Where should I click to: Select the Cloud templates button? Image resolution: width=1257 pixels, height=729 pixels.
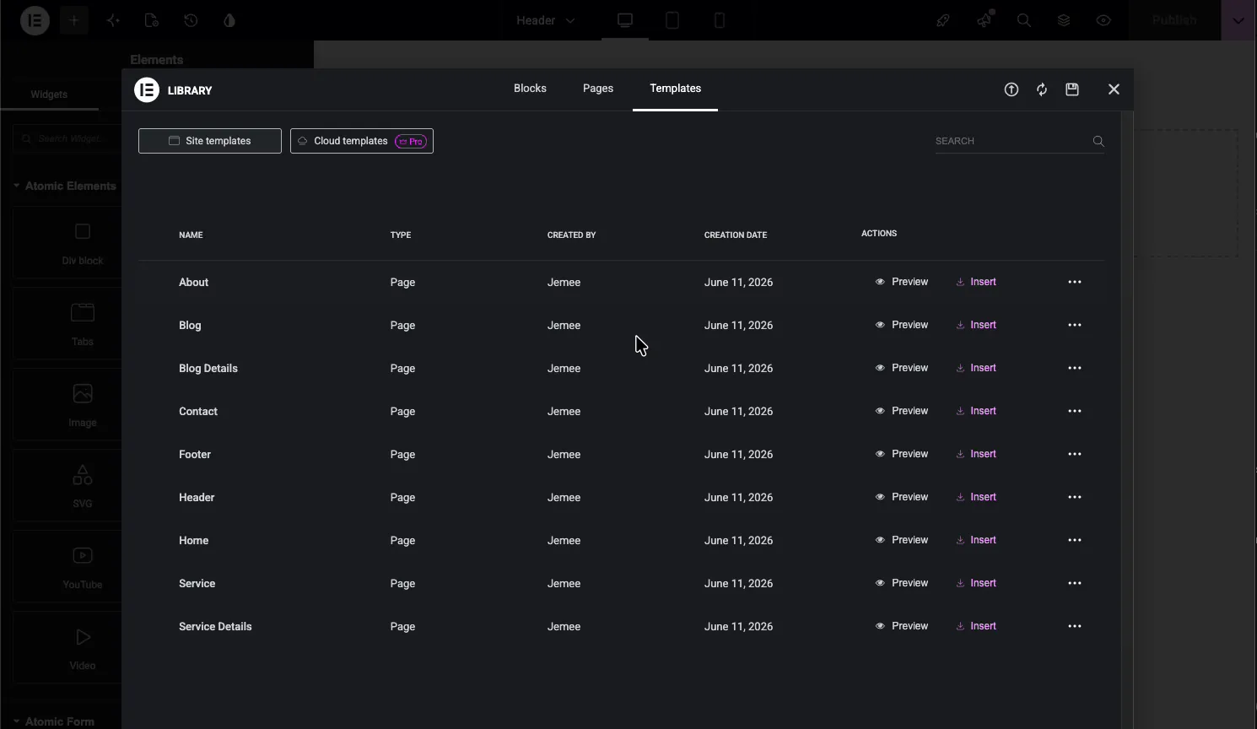pyautogui.click(x=362, y=141)
